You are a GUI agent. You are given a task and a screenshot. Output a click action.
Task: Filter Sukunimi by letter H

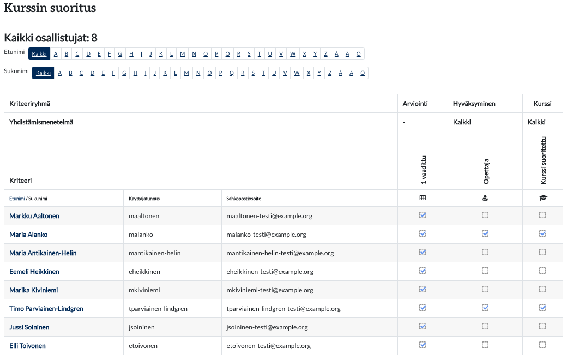point(135,73)
